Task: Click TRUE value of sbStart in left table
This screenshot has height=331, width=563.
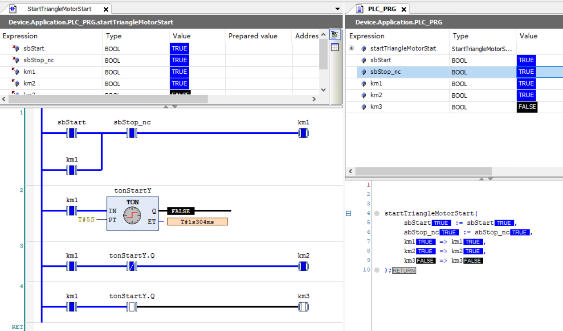Action: (179, 48)
